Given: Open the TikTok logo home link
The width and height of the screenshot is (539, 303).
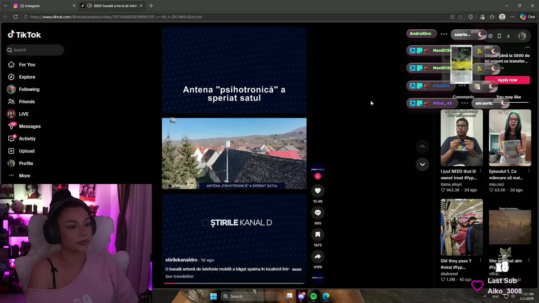Looking at the screenshot, I should pos(24,35).
